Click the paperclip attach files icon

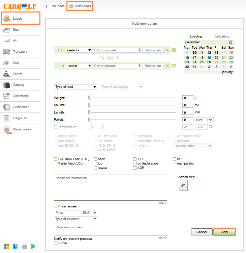183,185
